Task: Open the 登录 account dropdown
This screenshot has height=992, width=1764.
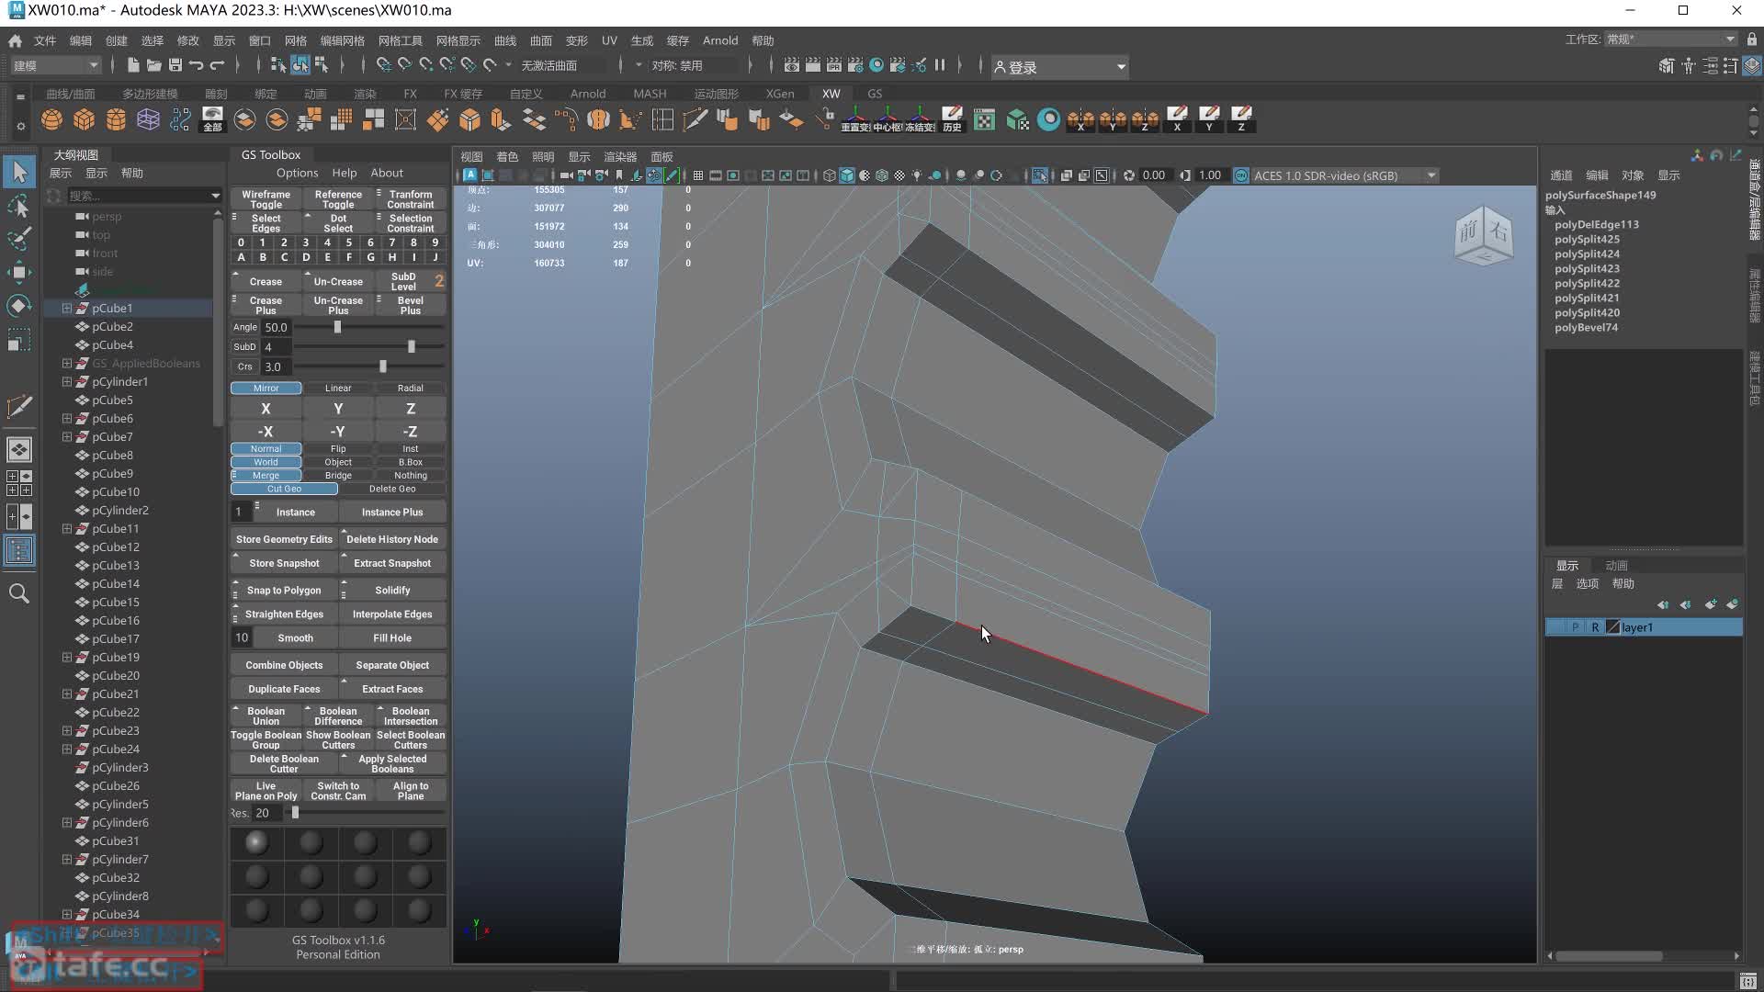Action: pos(1060,66)
